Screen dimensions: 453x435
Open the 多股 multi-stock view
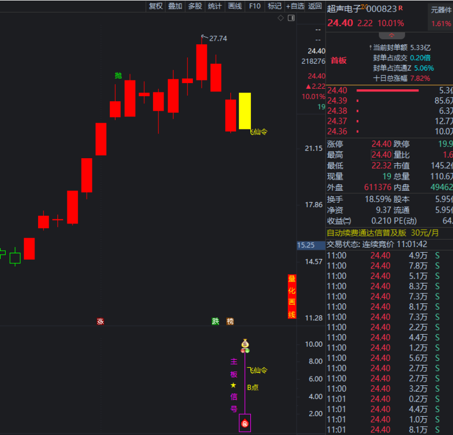click(195, 6)
